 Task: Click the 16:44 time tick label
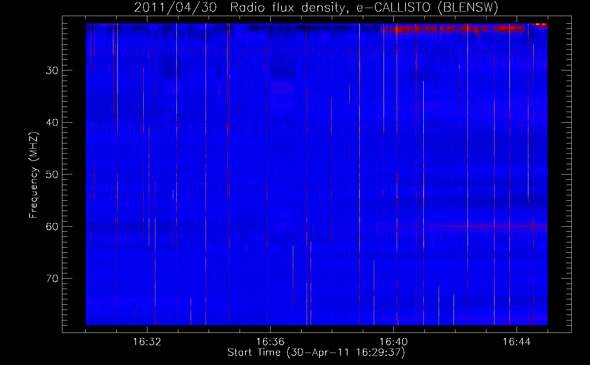coord(517,342)
